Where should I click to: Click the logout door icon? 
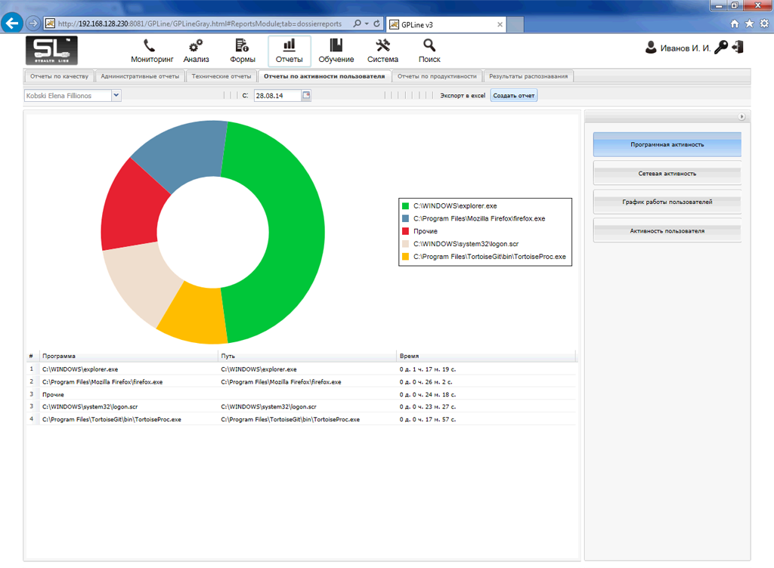click(738, 48)
